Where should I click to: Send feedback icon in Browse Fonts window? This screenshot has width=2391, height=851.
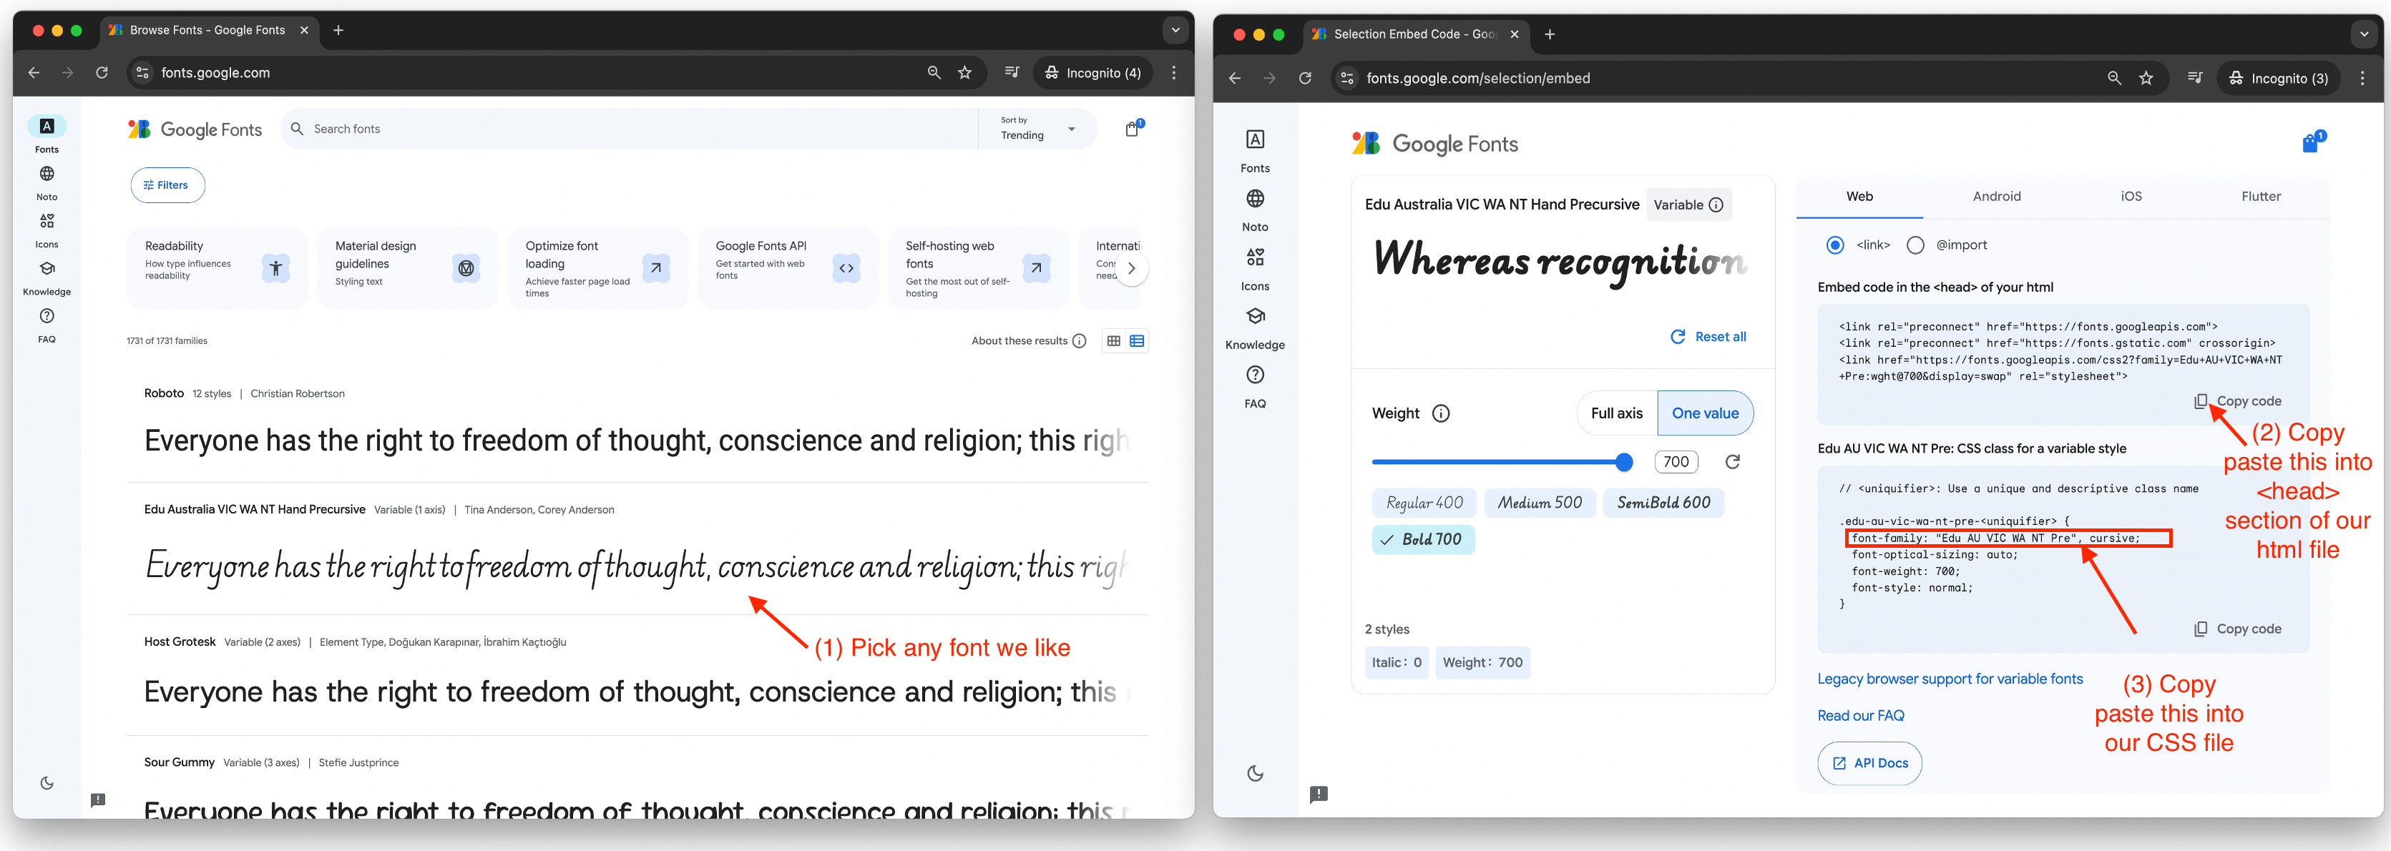(97, 799)
